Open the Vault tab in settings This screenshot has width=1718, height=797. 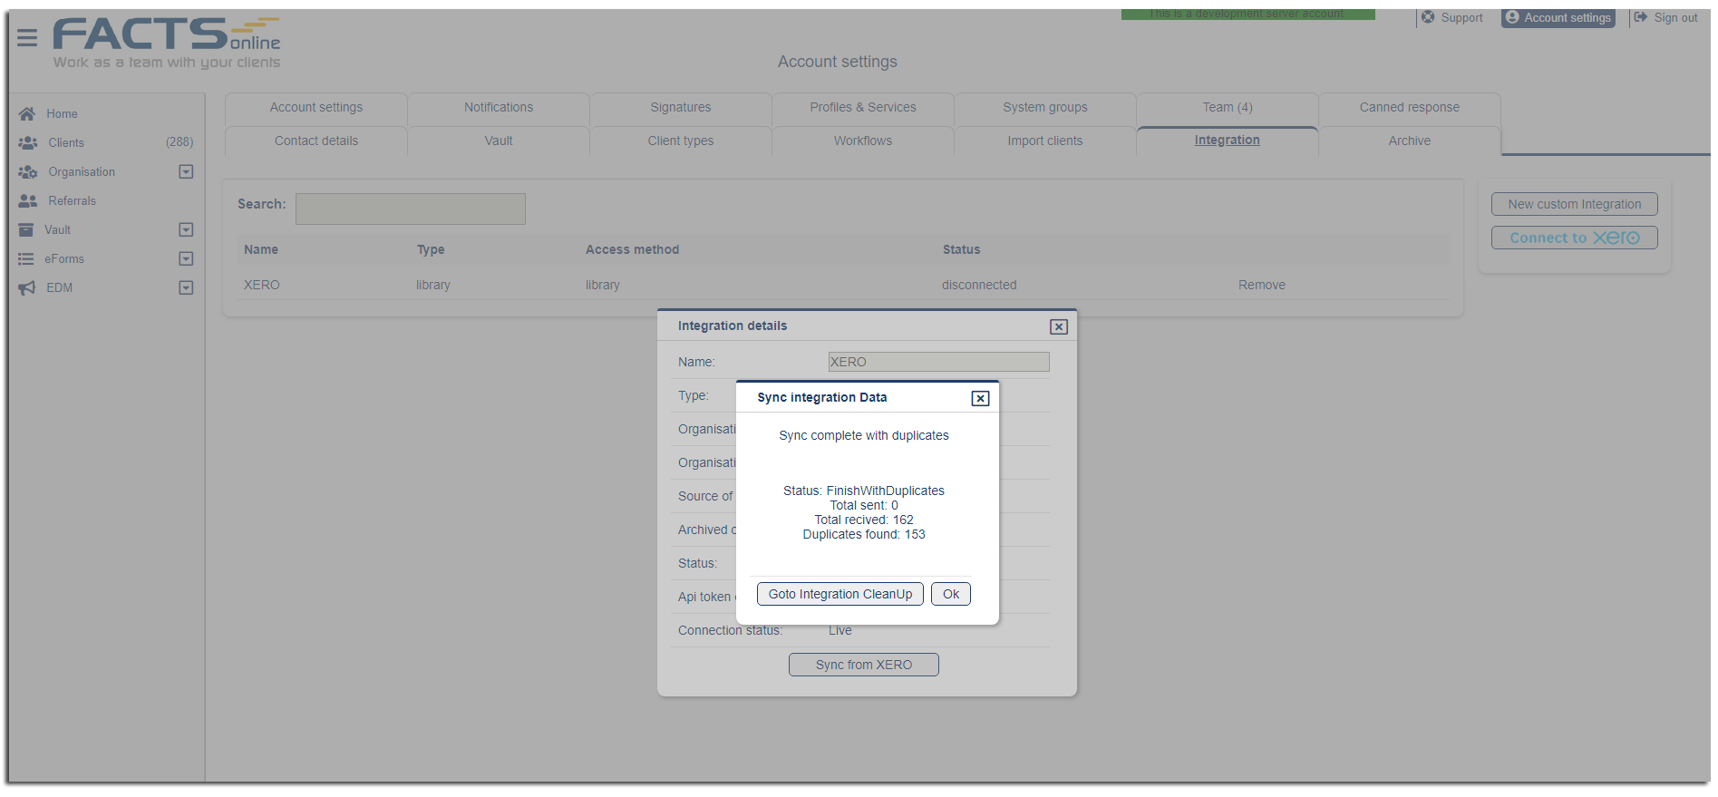[499, 141]
